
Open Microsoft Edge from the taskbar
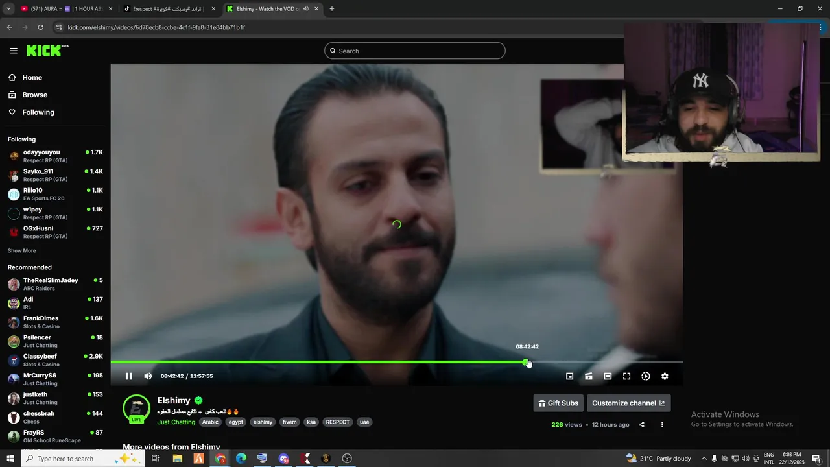241,459
